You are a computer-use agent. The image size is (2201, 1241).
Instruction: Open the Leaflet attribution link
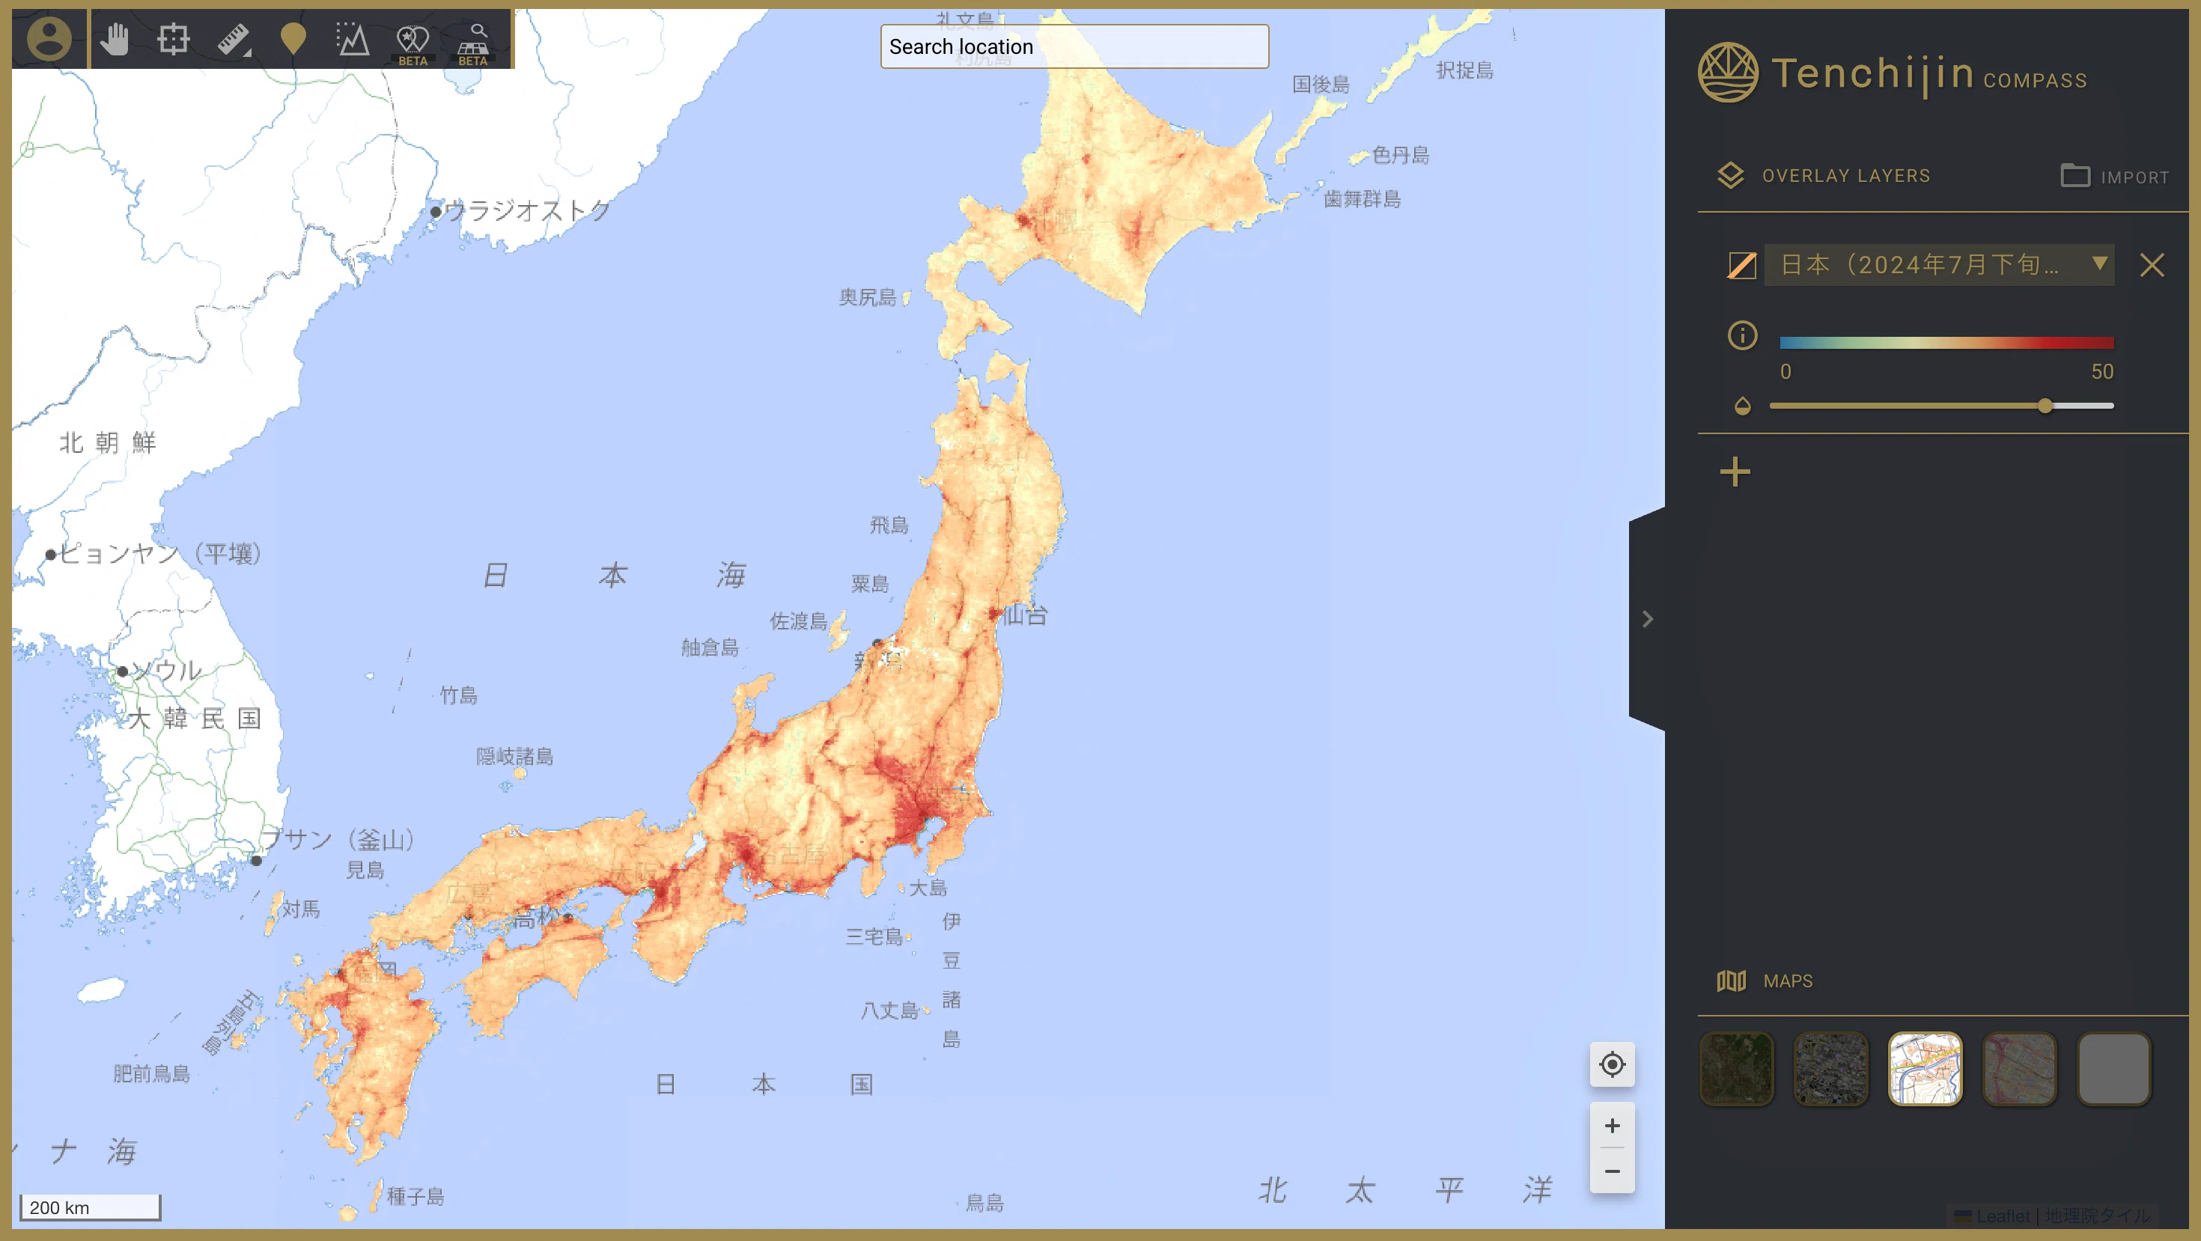(x=2002, y=1216)
